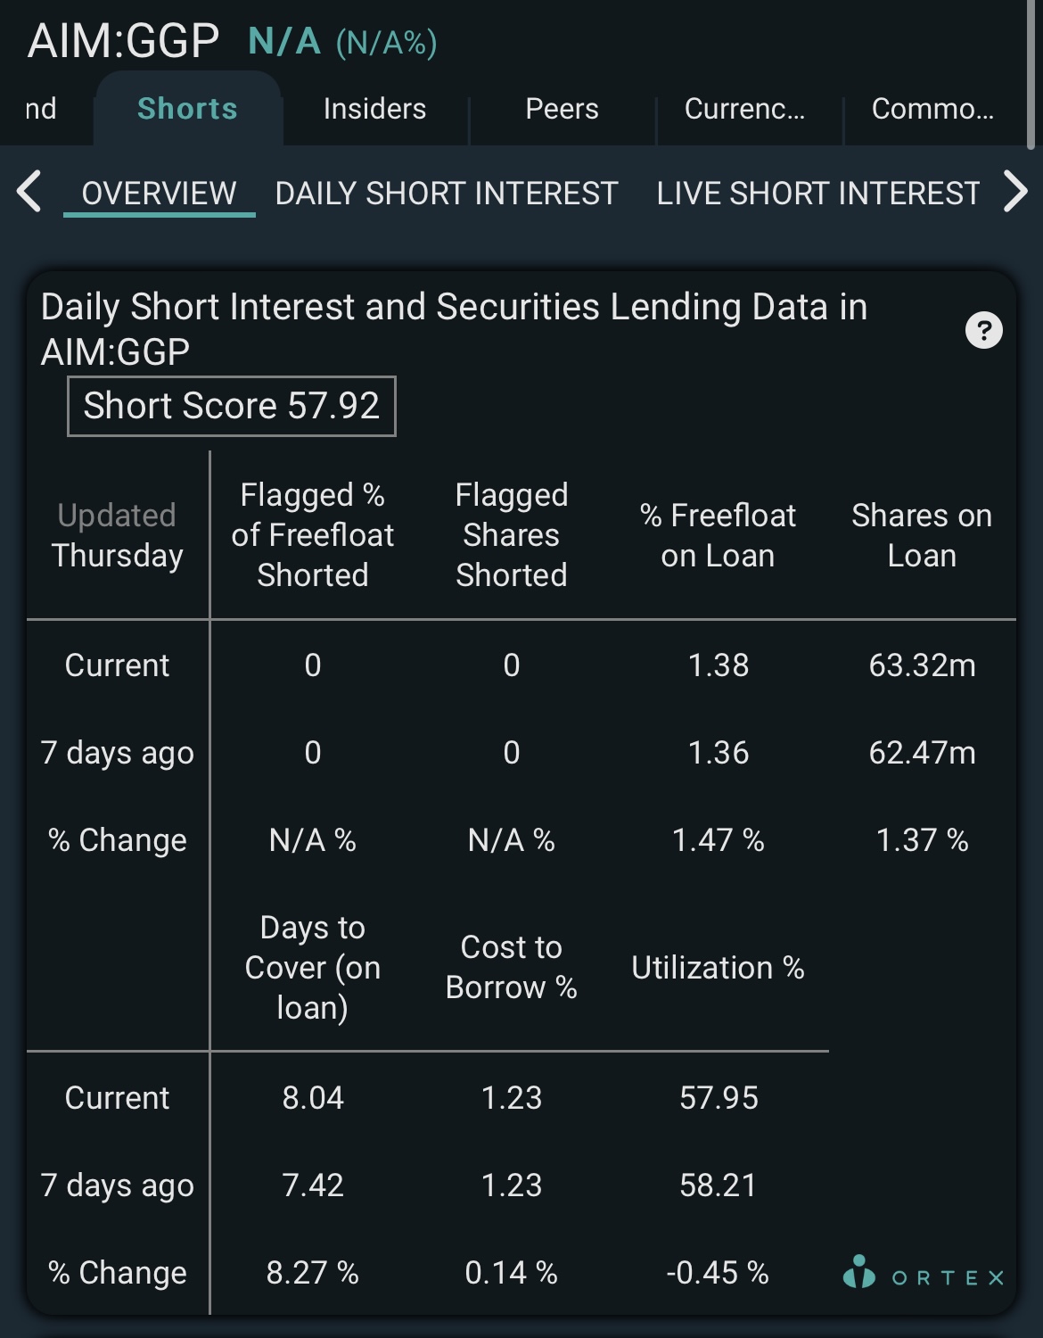Viewport: 1043px width, 1338px height.
Task: Select the partially visible 'nd' tab
Action: [x=41, y=109]
